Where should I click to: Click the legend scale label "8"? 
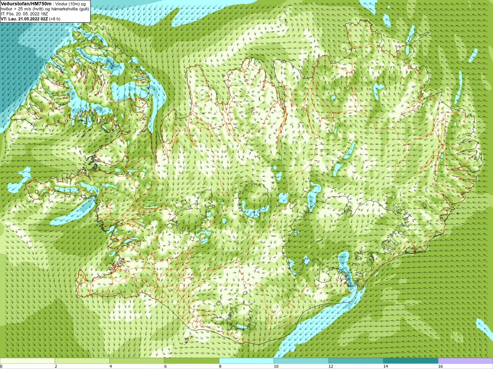(220, 367)
